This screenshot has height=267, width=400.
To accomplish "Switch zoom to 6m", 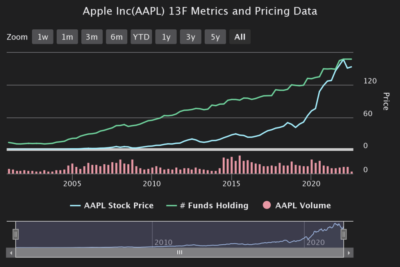I will [x=116, y=37].
